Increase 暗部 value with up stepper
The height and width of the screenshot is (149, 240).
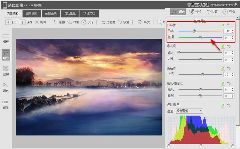[x=233, y=95]
